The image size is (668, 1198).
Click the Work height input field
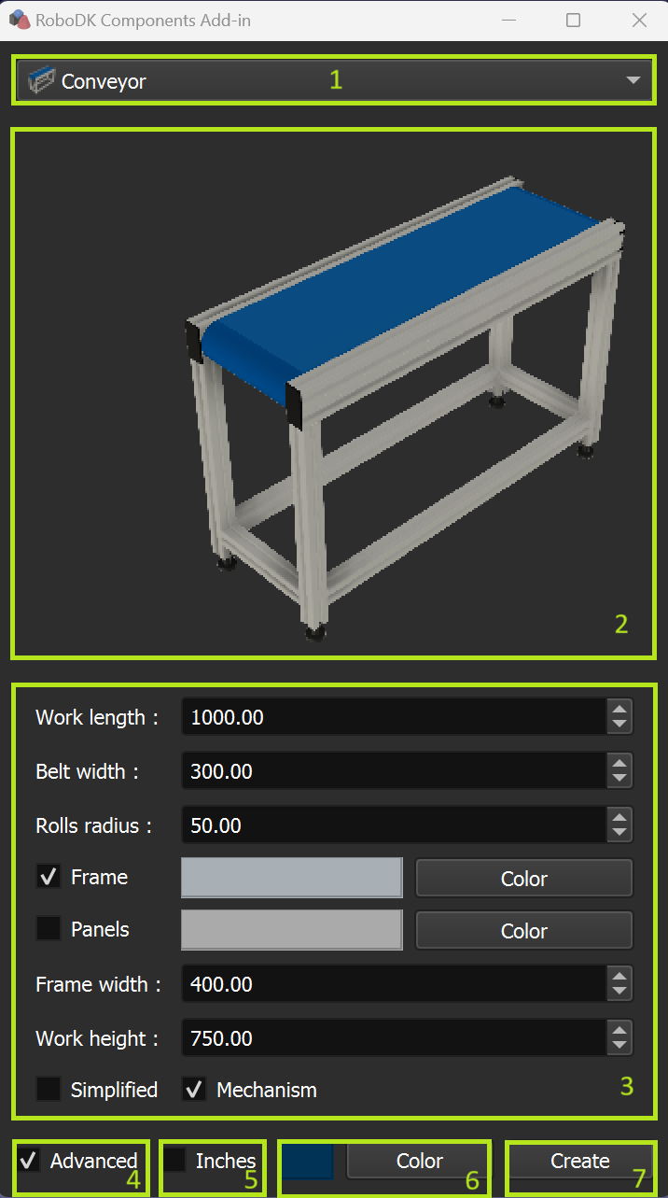click(394, 1038)
